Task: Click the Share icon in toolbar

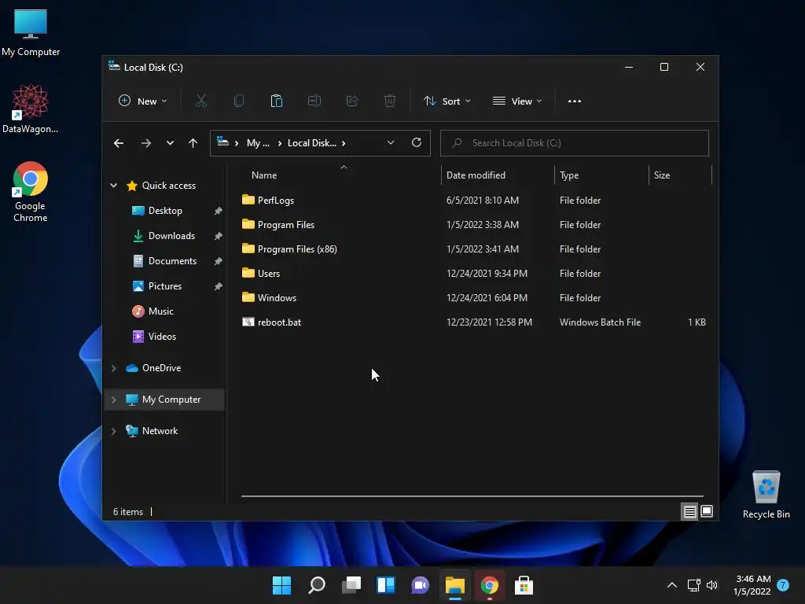Action: 351,101
